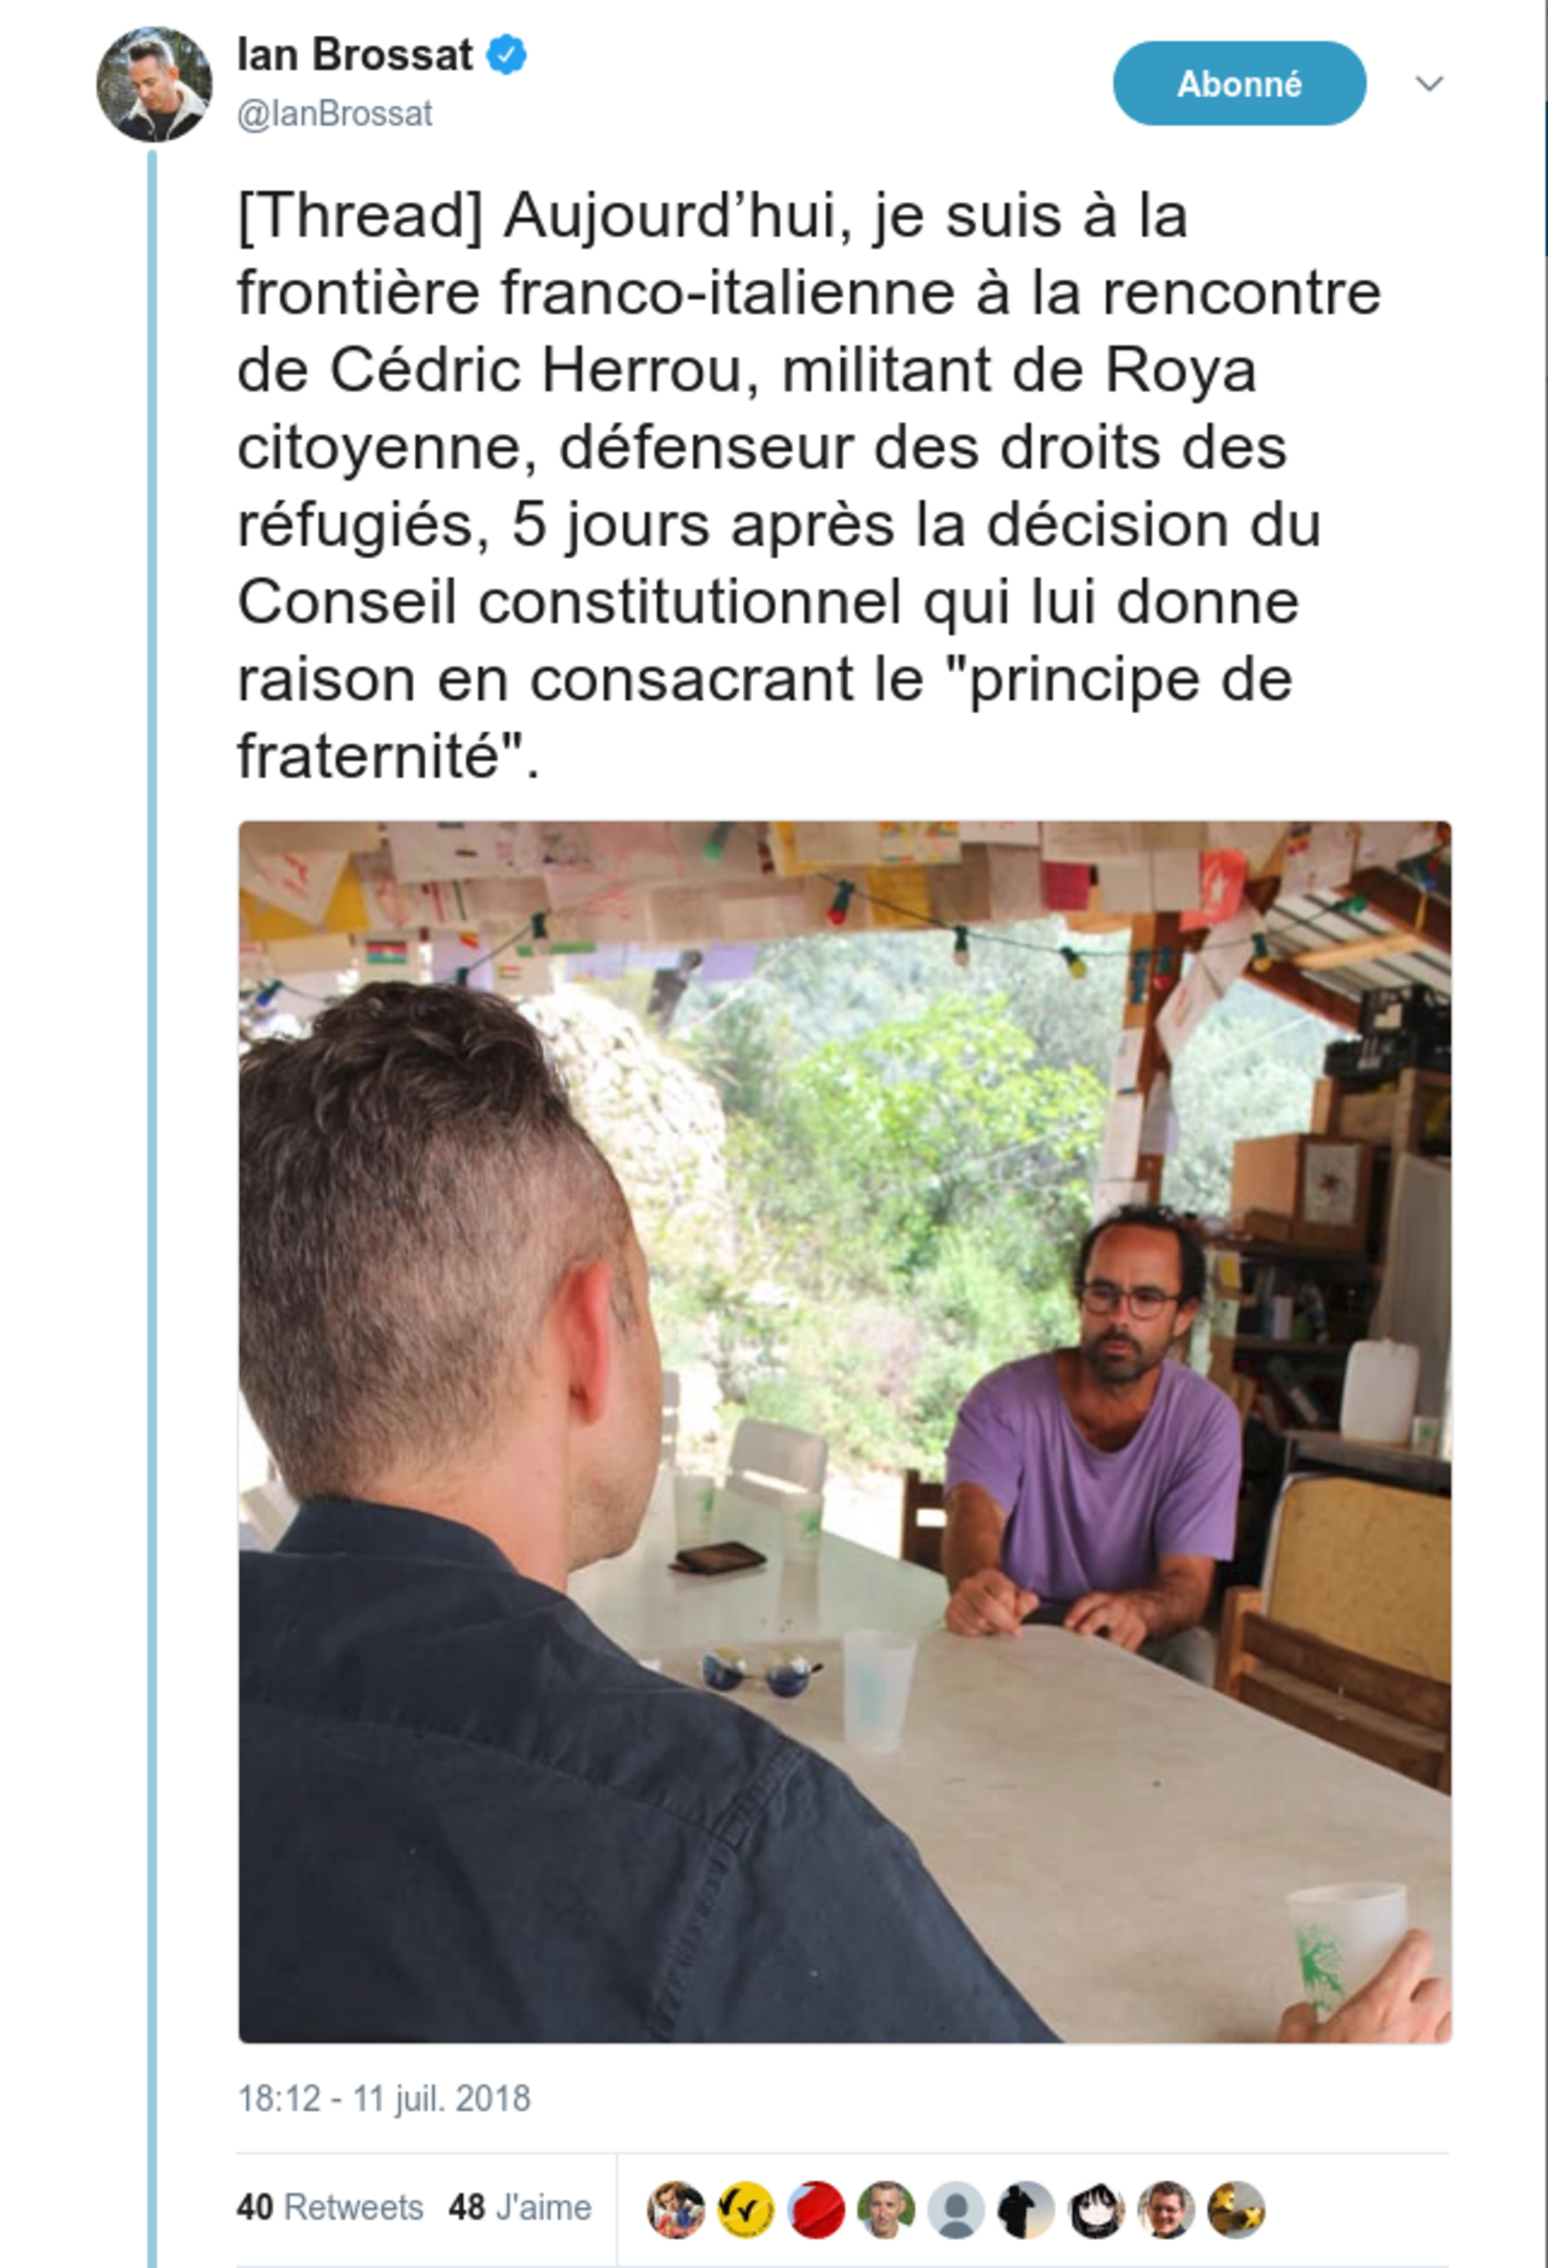Expand the tweet options chevron
The image size is (1548, 2268).
point(1430,83)
